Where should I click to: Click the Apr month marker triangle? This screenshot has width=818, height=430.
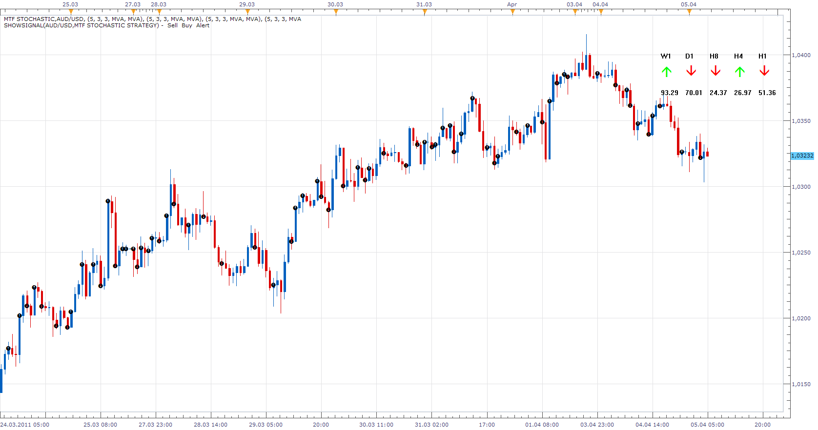click(512, 12)
